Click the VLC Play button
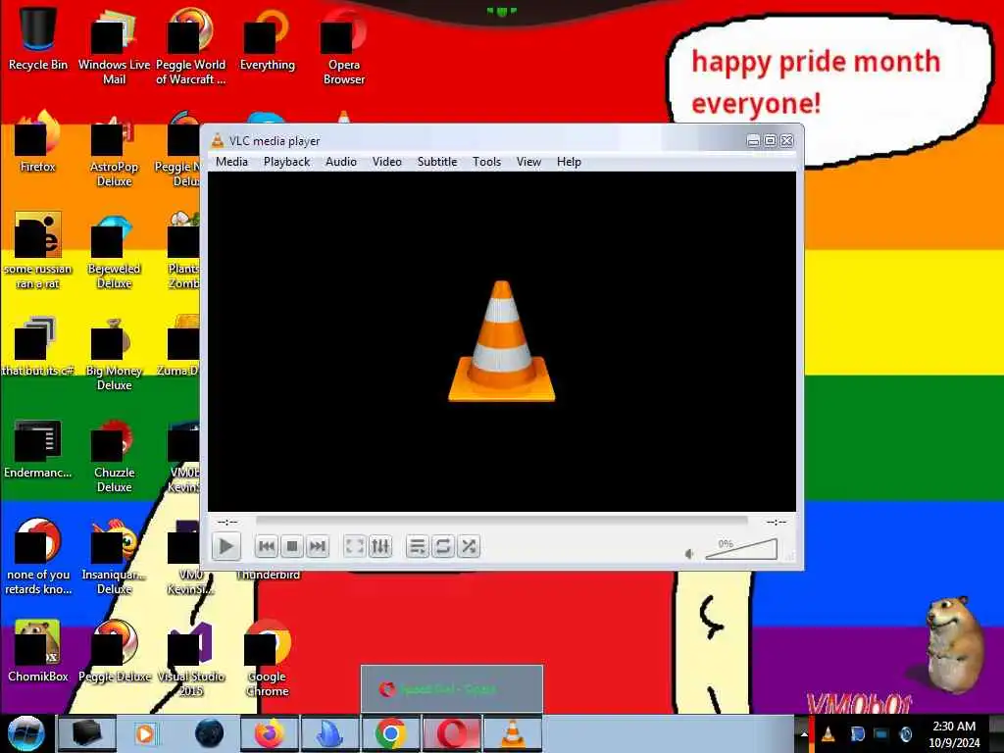Viewport: 1004px width, 753px height. coord(226,546)
